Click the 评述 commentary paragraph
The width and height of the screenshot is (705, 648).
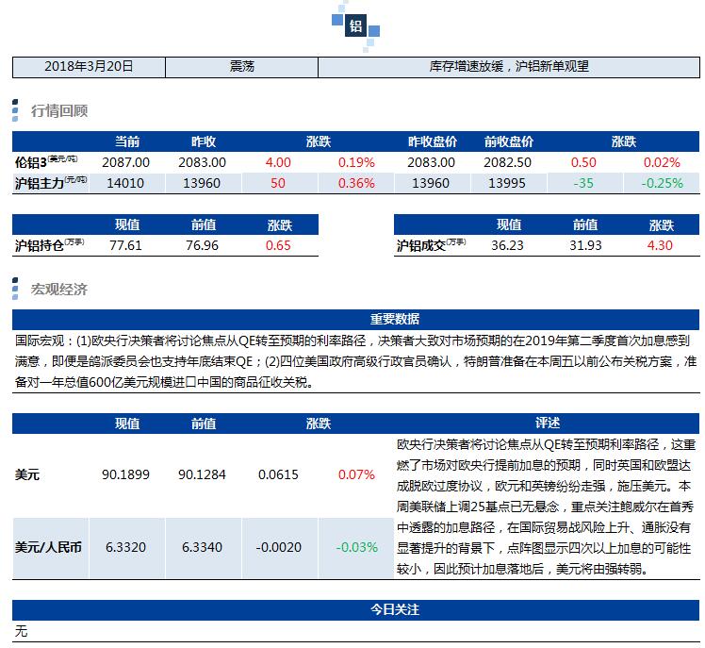547,507
